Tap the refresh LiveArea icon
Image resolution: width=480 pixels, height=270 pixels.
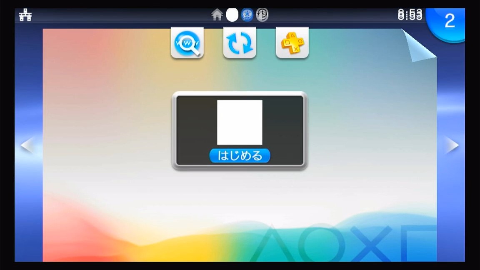(240, 42)
